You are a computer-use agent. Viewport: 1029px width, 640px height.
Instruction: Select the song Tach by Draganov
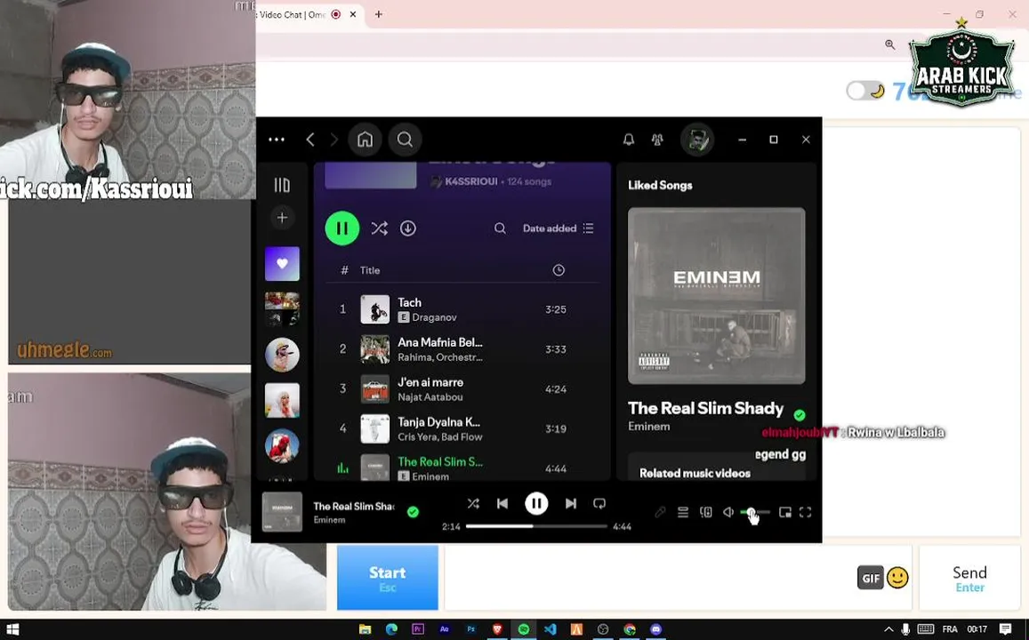click(x=462, y=309)
